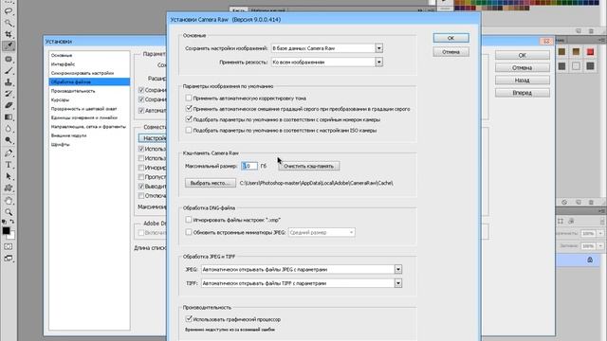Viewport: 607px width, 341px height.
Task: Select the Quick Selection tool
Action: 9,23
